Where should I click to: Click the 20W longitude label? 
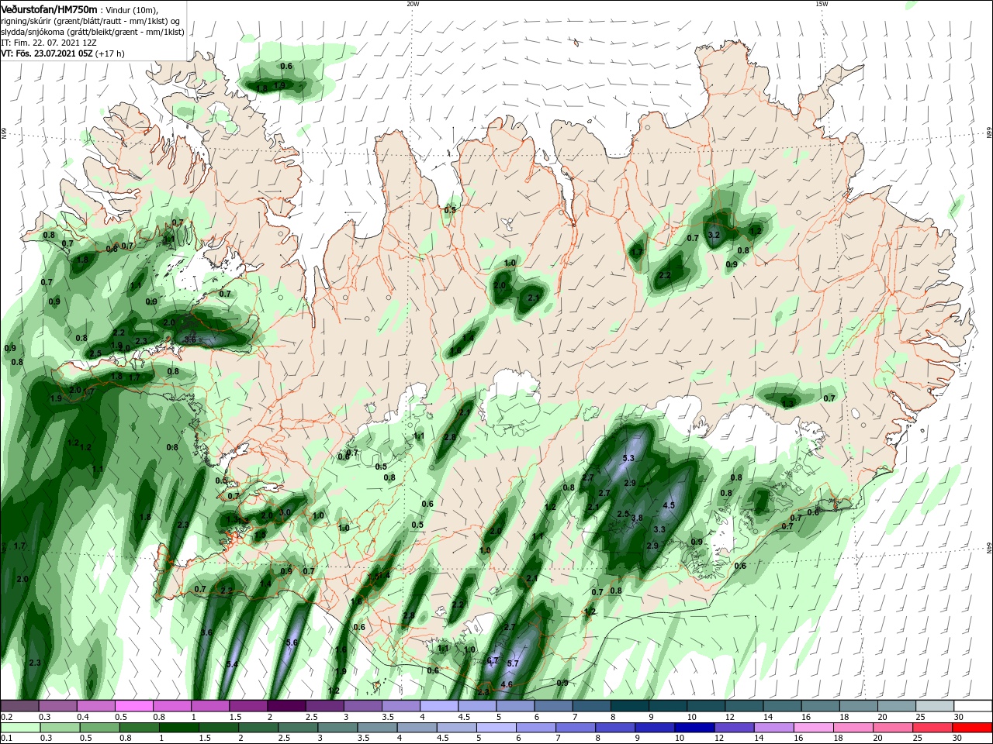point(413,4)
